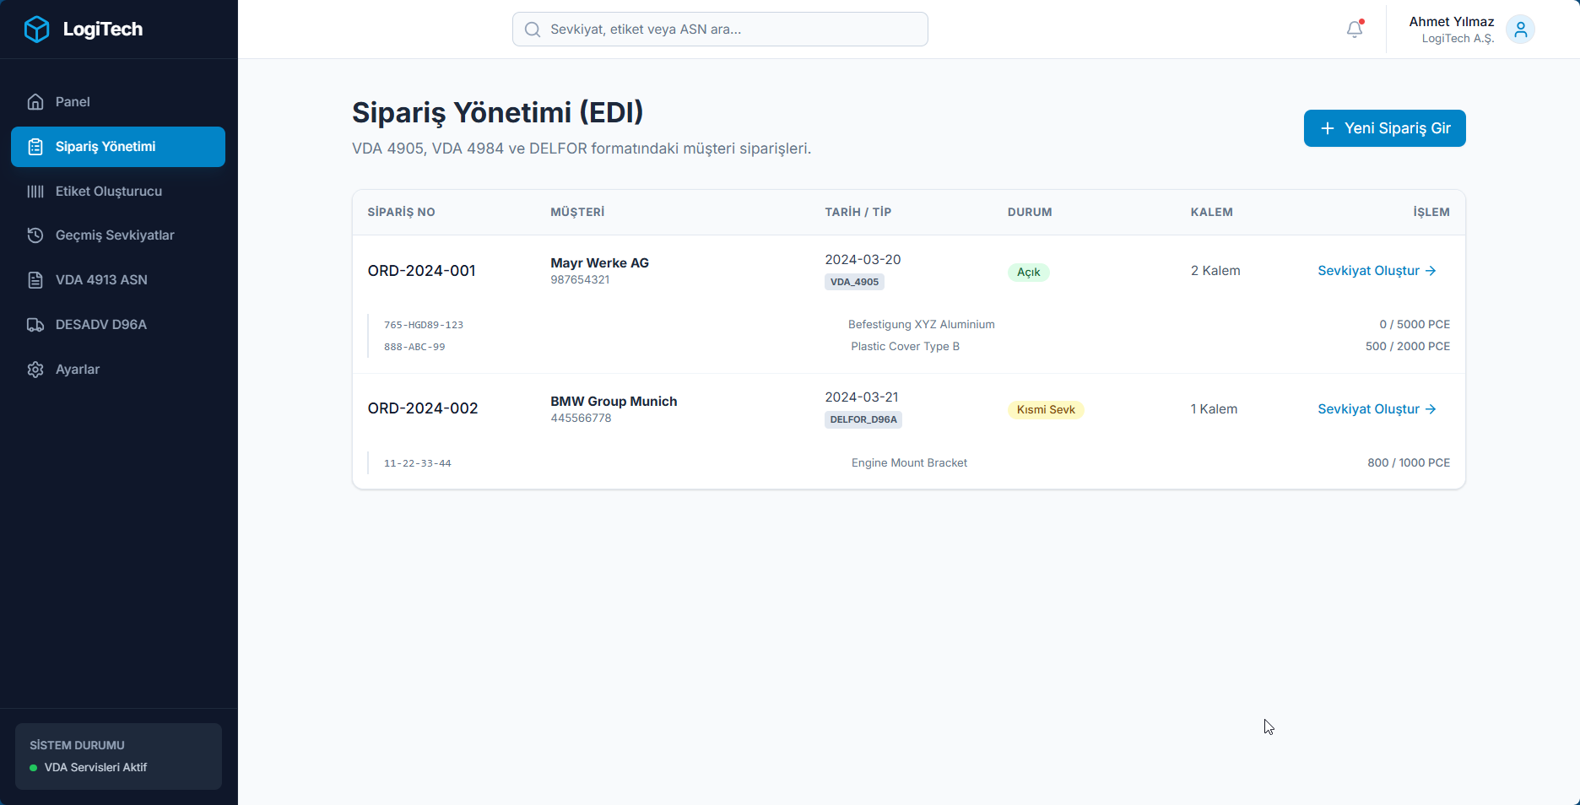Click customer number 987654321
The height and width of the screenshot is (805, 1580).
click(x=580, y=280)
